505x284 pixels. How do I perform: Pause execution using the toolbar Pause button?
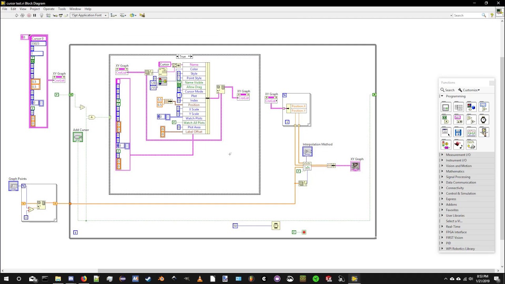pyautogui.click(x=35, y=15)
